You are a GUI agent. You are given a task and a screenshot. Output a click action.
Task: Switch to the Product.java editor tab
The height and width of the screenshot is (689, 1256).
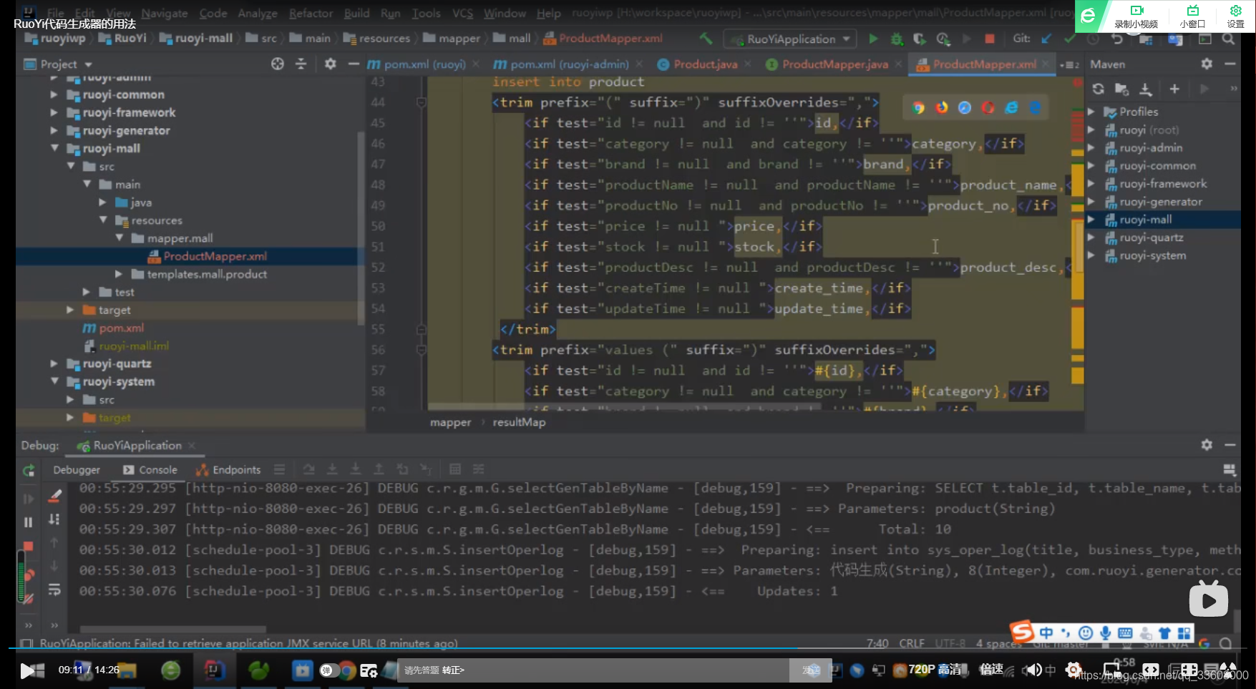coord(704,64)
